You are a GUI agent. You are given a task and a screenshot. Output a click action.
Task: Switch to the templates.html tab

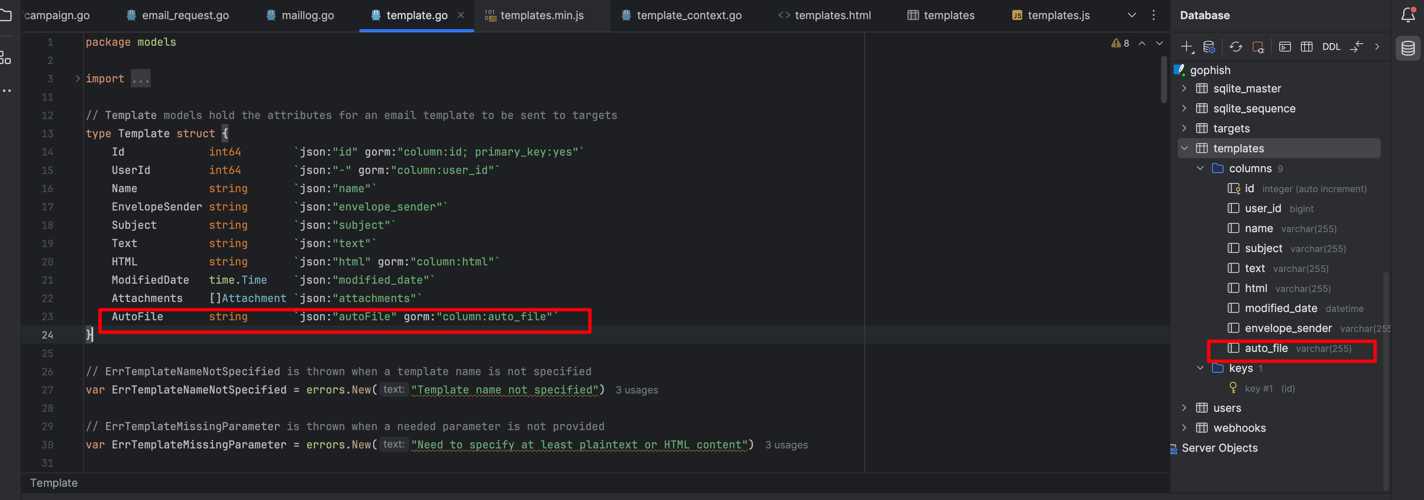click(x=824, y=15)
